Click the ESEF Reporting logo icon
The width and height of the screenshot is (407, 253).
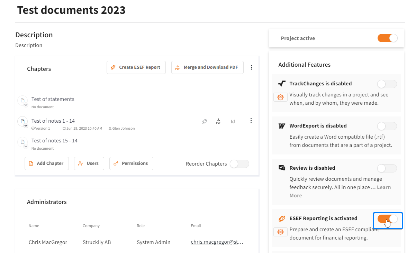[282, 218]
